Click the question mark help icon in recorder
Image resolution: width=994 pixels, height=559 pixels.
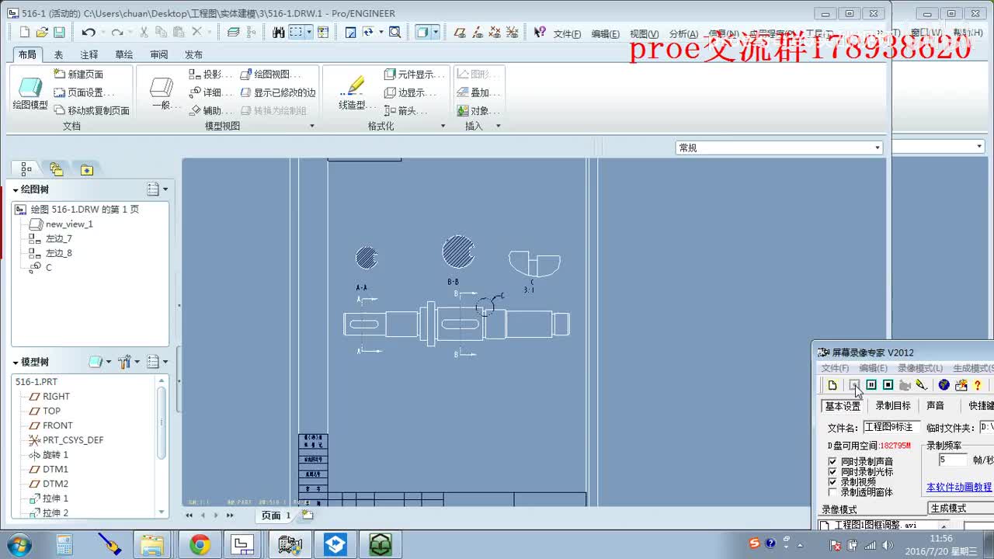pyautogui.click(x=978, y=385)
